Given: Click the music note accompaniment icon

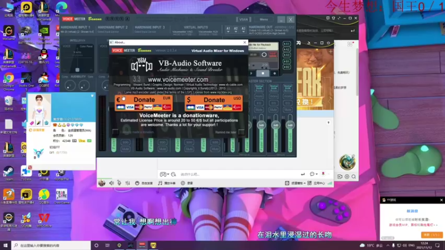Looking at the screenshot, I should [x=160, y=183].
